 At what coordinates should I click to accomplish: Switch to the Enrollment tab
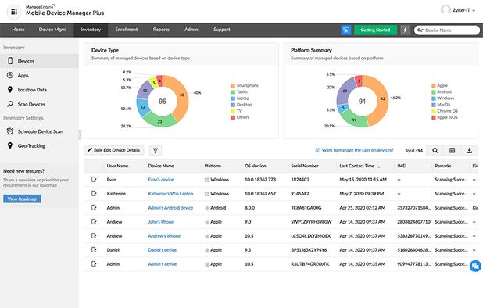(127, 30)
